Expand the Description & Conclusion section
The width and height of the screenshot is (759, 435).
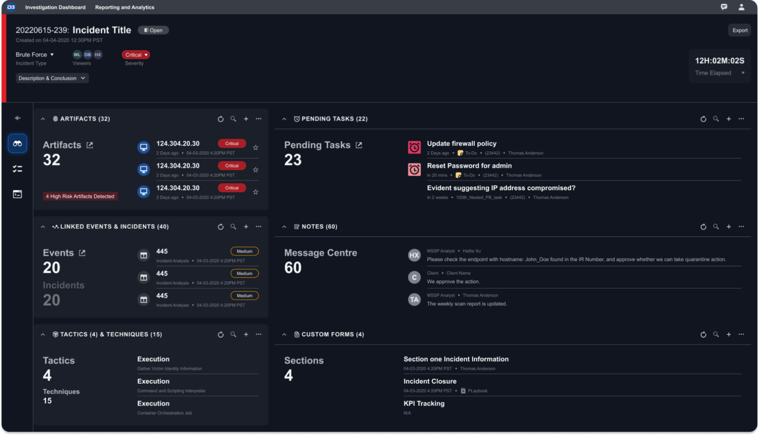click(52, 78)
